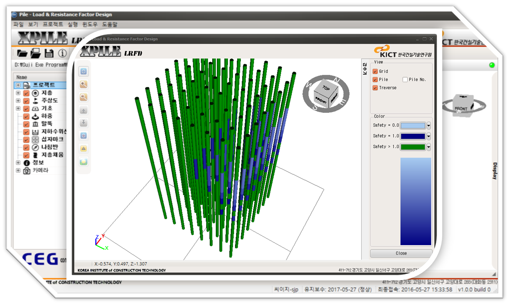The image size is (509, 304).
Task: Open the 파일 menu
Action: click(x=19, y=25)
